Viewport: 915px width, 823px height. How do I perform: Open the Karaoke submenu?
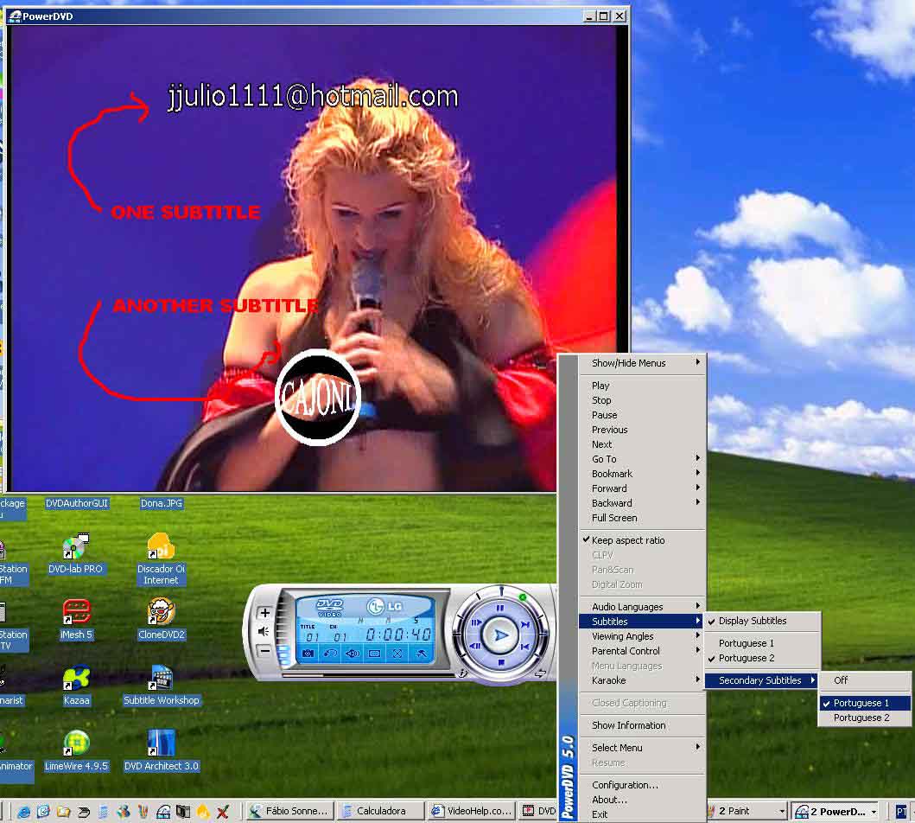pyautogui.click(x=642, y=680)
